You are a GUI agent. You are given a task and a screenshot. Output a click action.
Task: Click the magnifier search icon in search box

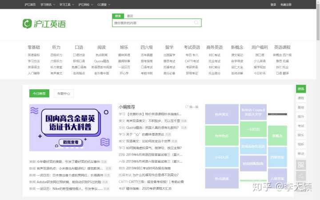pyautogui.click(x=196, y=23)
